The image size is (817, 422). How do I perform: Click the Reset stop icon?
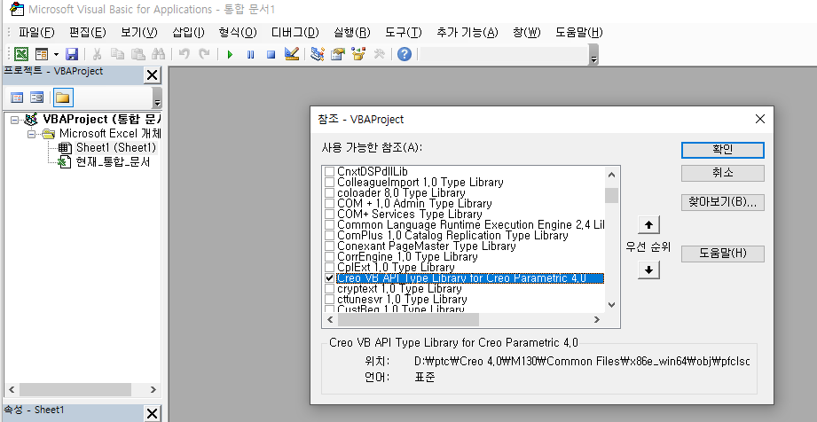pyautogui.click(x=271, y=54)
